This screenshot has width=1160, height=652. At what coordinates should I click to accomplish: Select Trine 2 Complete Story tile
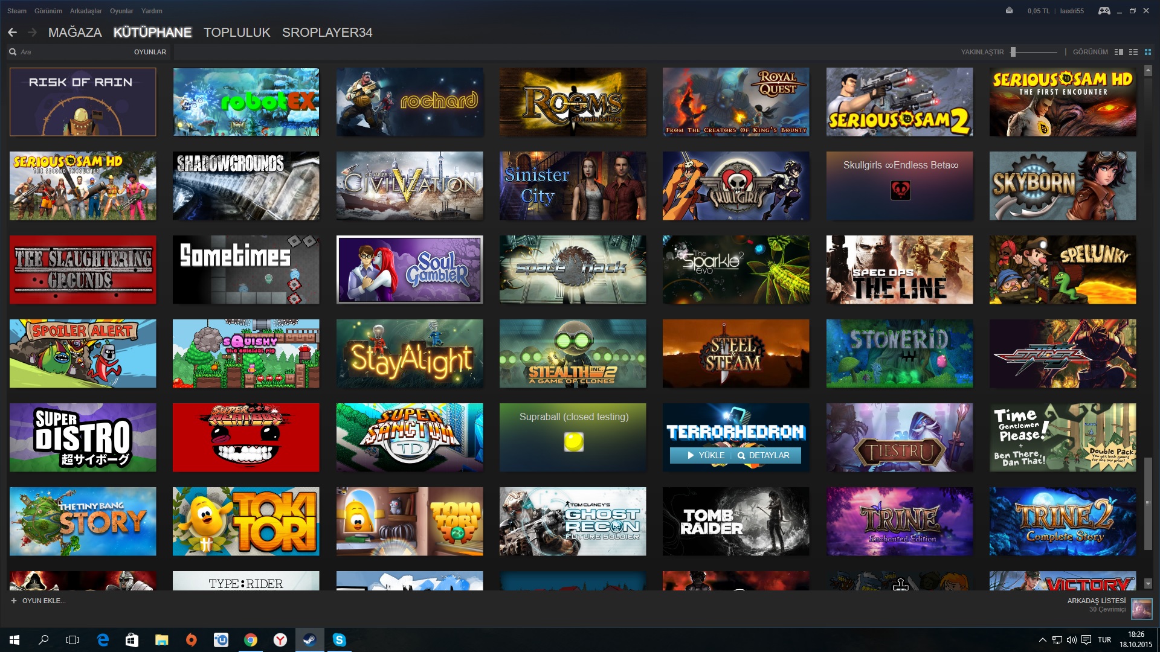pyautogui.click(x=1063, y=522)
